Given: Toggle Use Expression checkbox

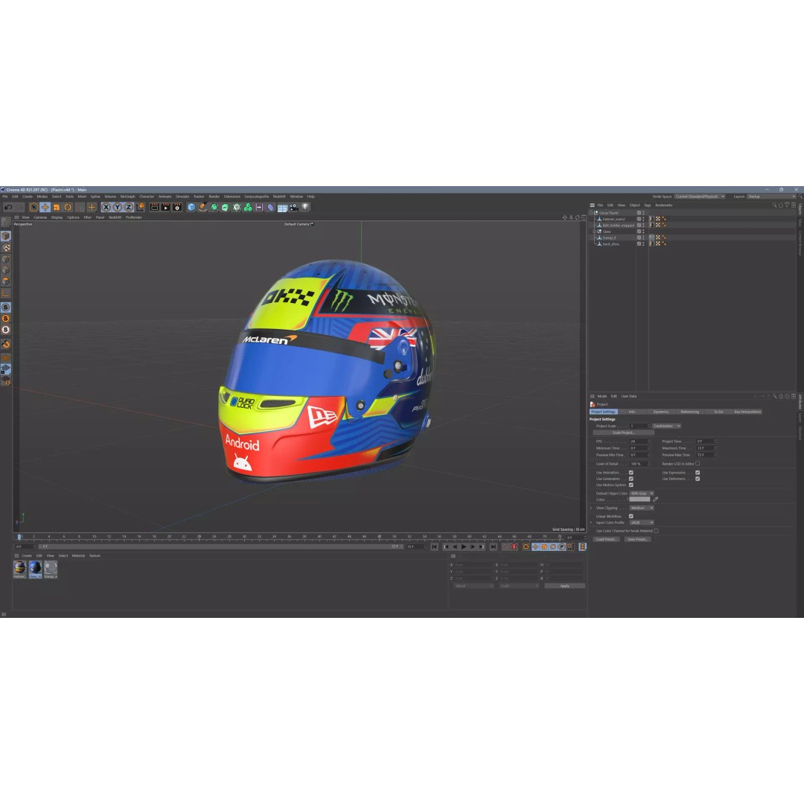Looking at the screenshot, I should click(x=698, y=473).
